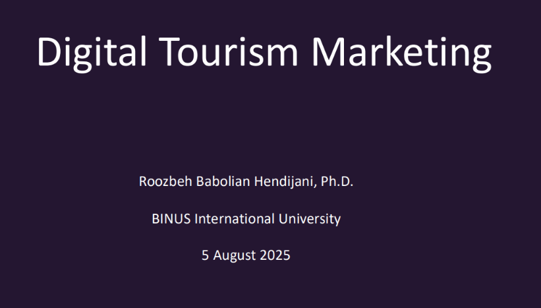Select the presentation date line
Screen dimensions: 541x308
(246, 256)
